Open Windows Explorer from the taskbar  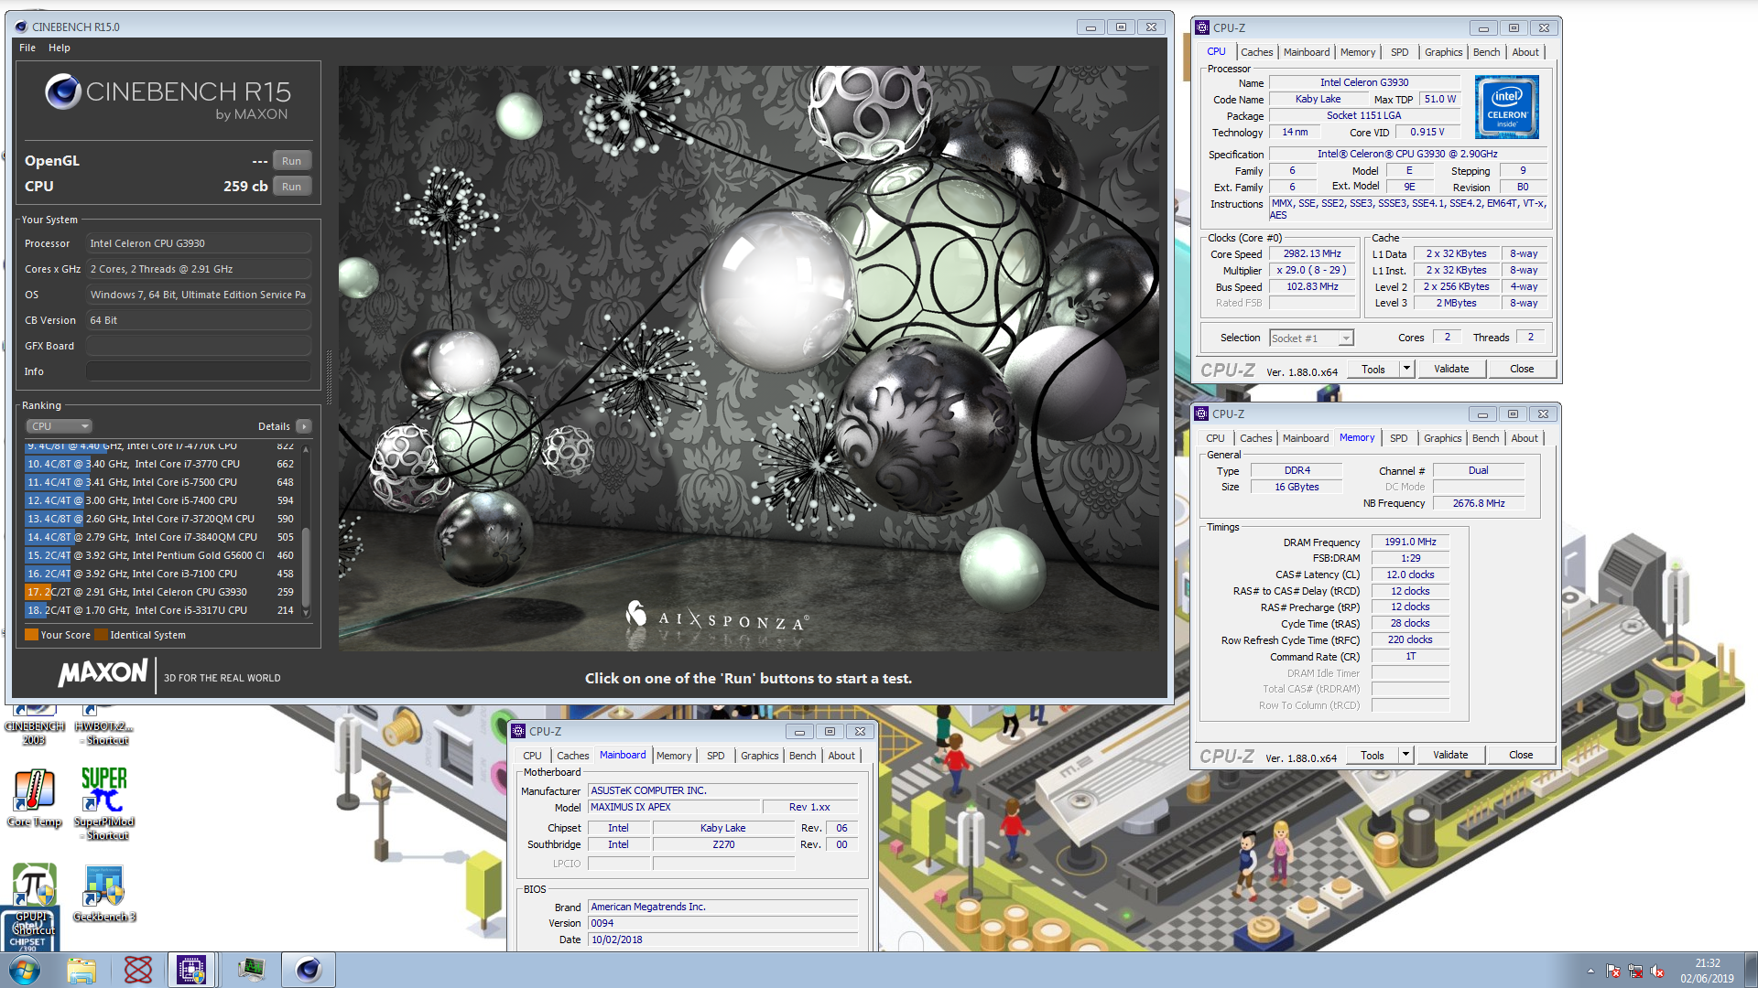[x=81, y=970]
